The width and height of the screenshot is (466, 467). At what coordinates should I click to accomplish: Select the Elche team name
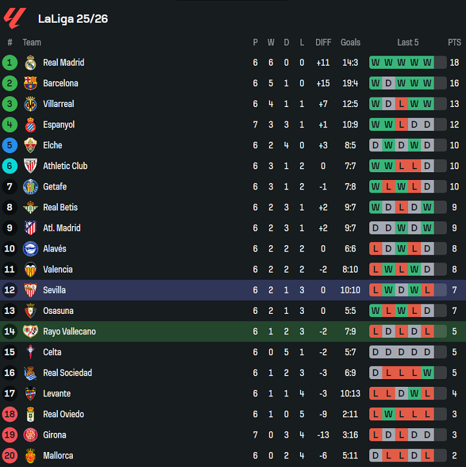(x=53, y=145)
